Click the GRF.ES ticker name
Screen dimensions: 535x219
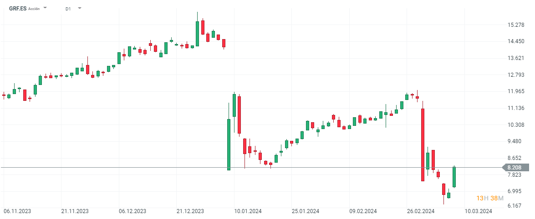pyautogui.click(x=18, y=9)
